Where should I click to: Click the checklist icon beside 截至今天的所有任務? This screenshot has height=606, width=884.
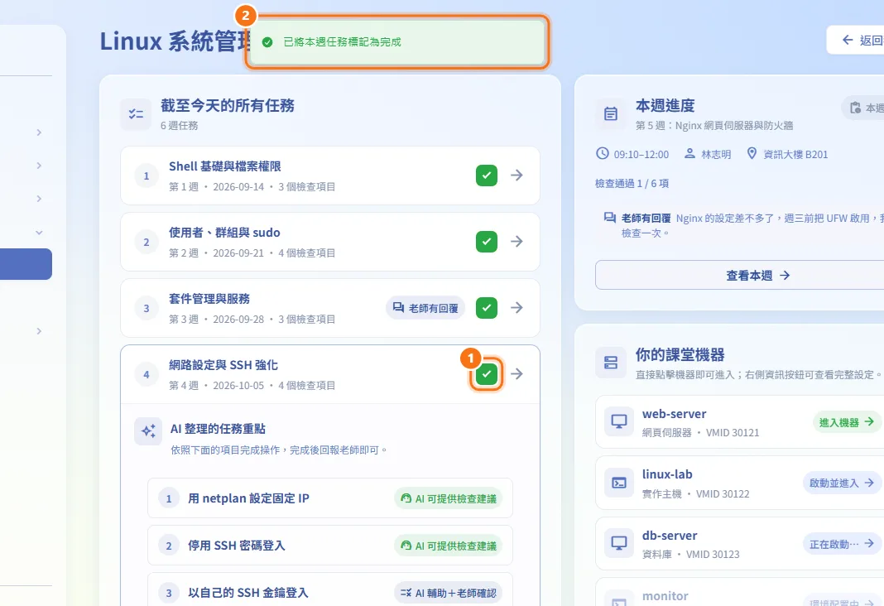coord(136,114)
